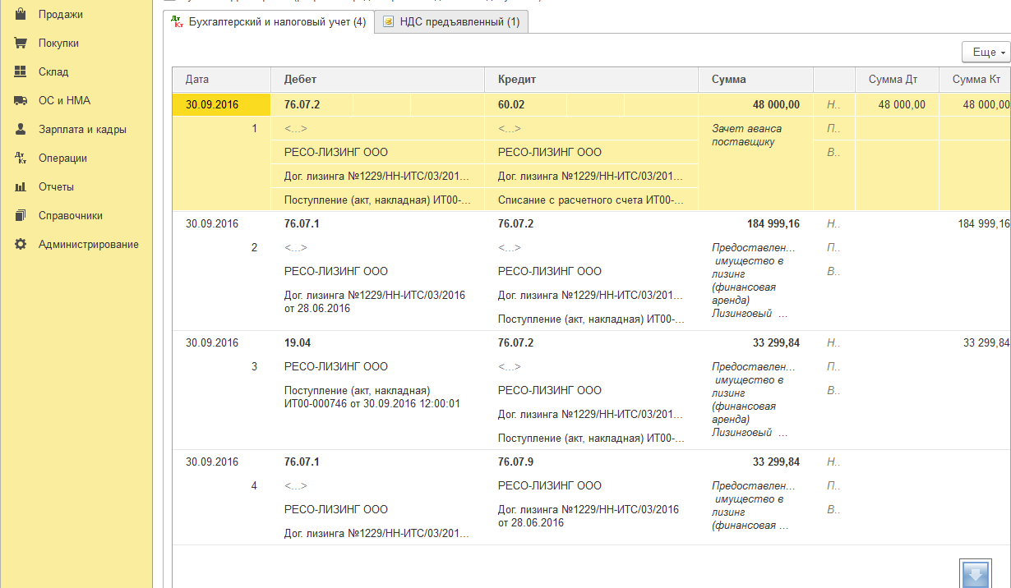This screenshot has height=588, width=1011.
Task: Click Сумма Кт value 33 299,84
Action: (986, 342)
